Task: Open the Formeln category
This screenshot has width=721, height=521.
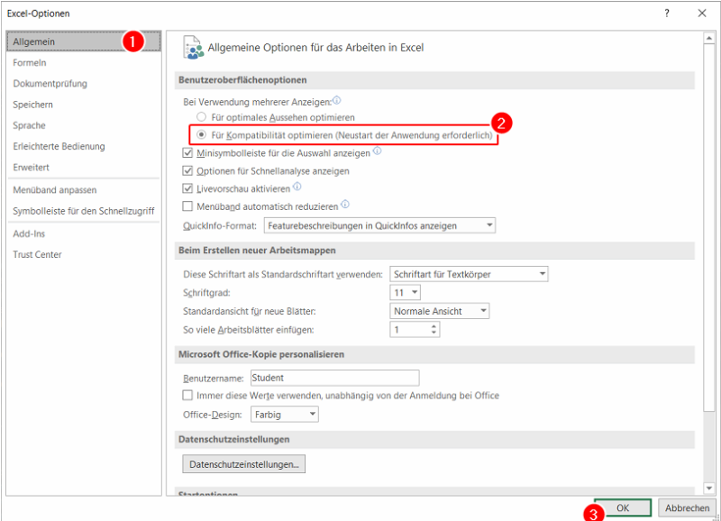Action: point(84,62)
